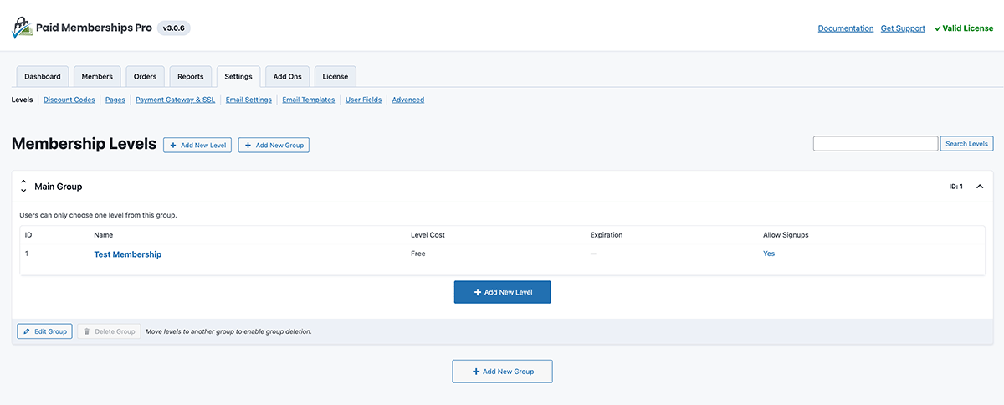The height and width of the screenshot is (405, 1004).
Task: Click the Search Levels button
Action: 966,144
